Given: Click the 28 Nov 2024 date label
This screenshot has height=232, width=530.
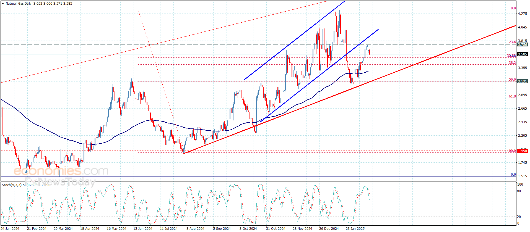Looking at the screenshot, I should (302, 228).
